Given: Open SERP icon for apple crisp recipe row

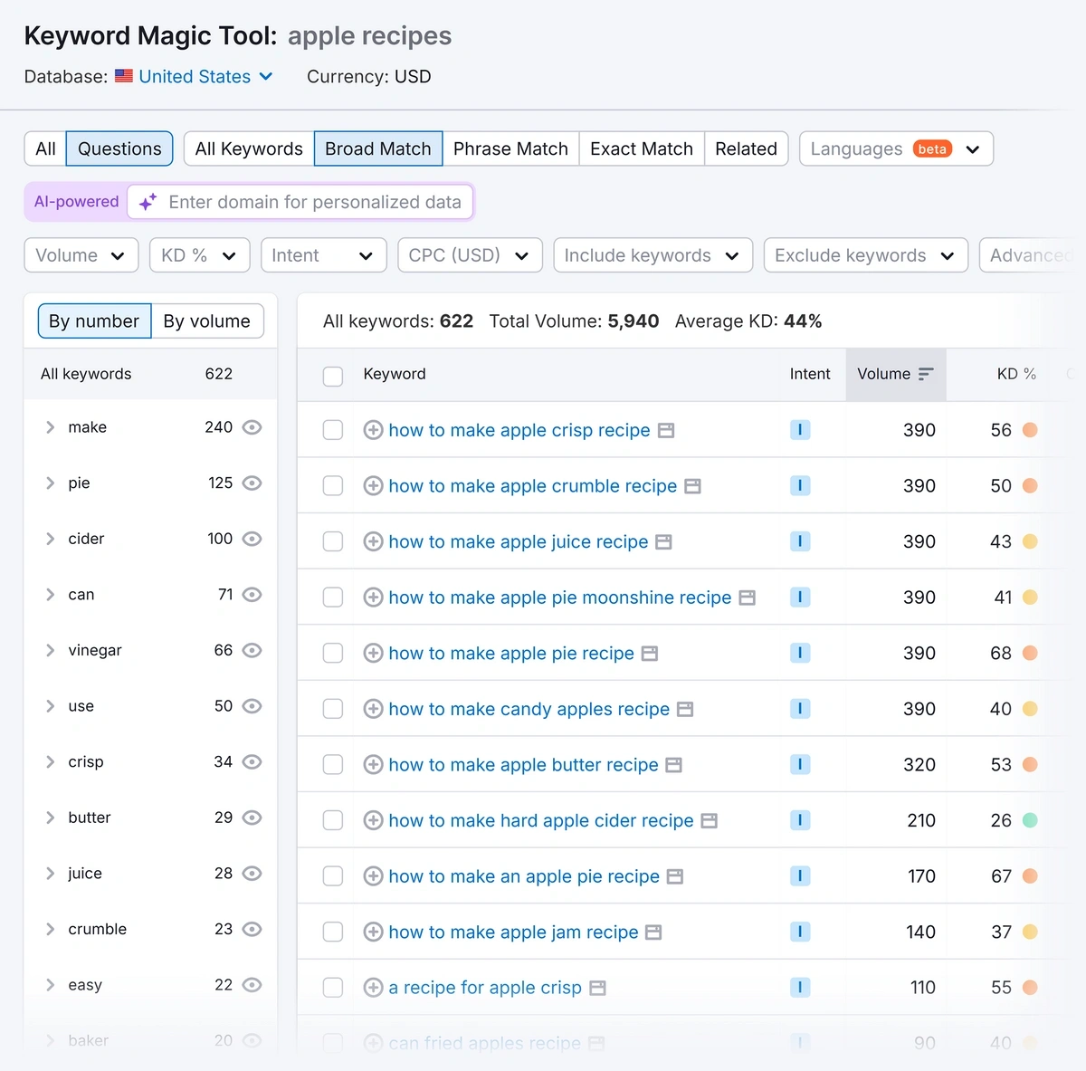Looking at the screenshot, I should click(x=666, y=430).
